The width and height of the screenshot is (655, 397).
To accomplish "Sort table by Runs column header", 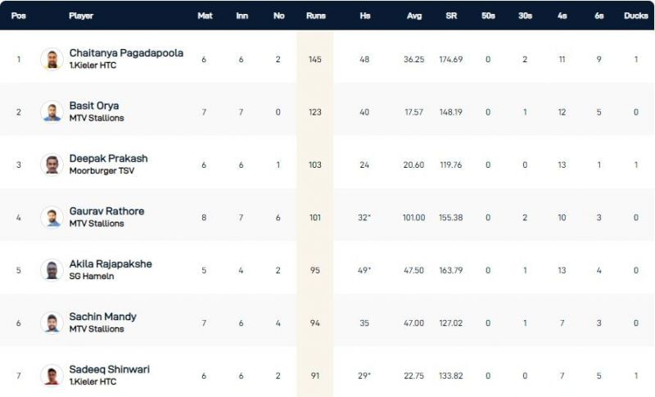I will (315, 16).
